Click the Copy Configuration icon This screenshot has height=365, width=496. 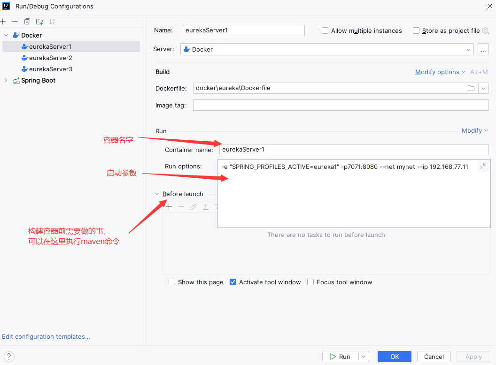tap(27, 22)
